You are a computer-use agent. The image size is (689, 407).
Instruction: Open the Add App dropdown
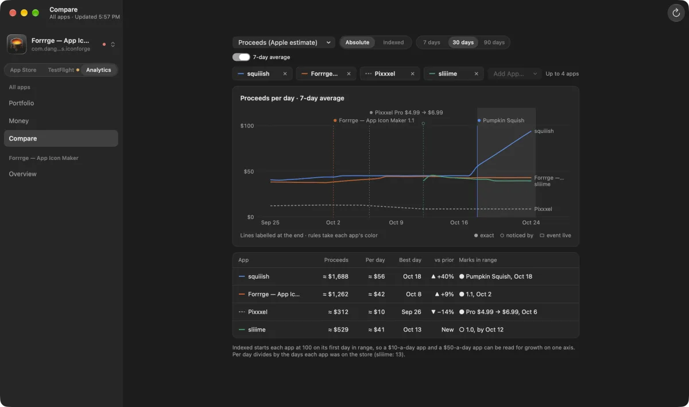(514, 73)
